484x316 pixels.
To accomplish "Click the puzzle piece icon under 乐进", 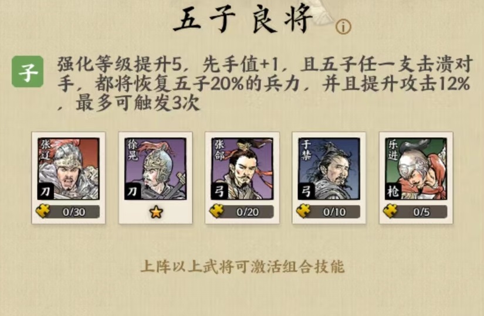I will (x=391, y=212).
